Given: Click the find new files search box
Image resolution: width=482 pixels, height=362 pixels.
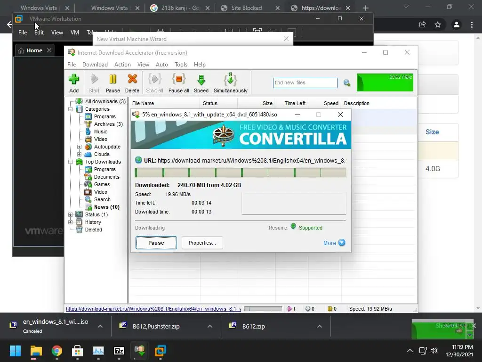Looking at the screenshot, I should (305, 82).
